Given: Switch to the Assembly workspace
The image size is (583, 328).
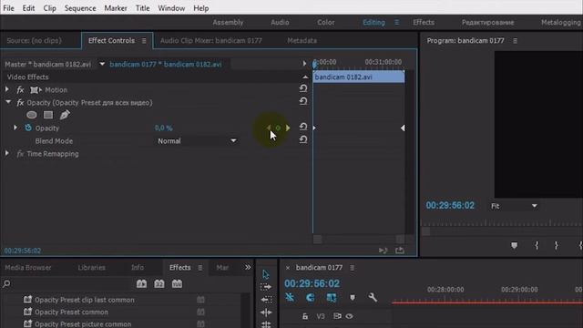Looking at the screenshot, I should click(228, 22).
